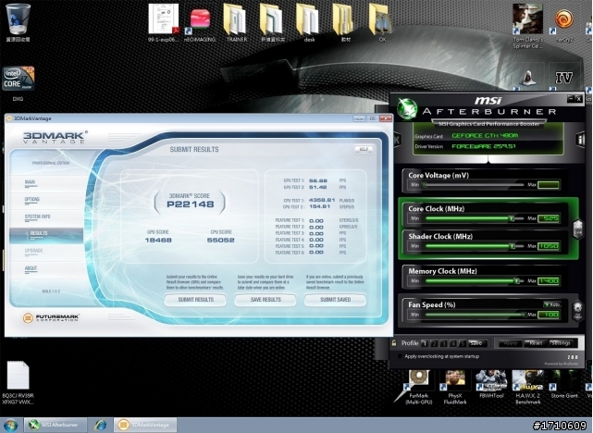
Task: Select Afterburner profile slot 5
Action: (x=463, y=343)
